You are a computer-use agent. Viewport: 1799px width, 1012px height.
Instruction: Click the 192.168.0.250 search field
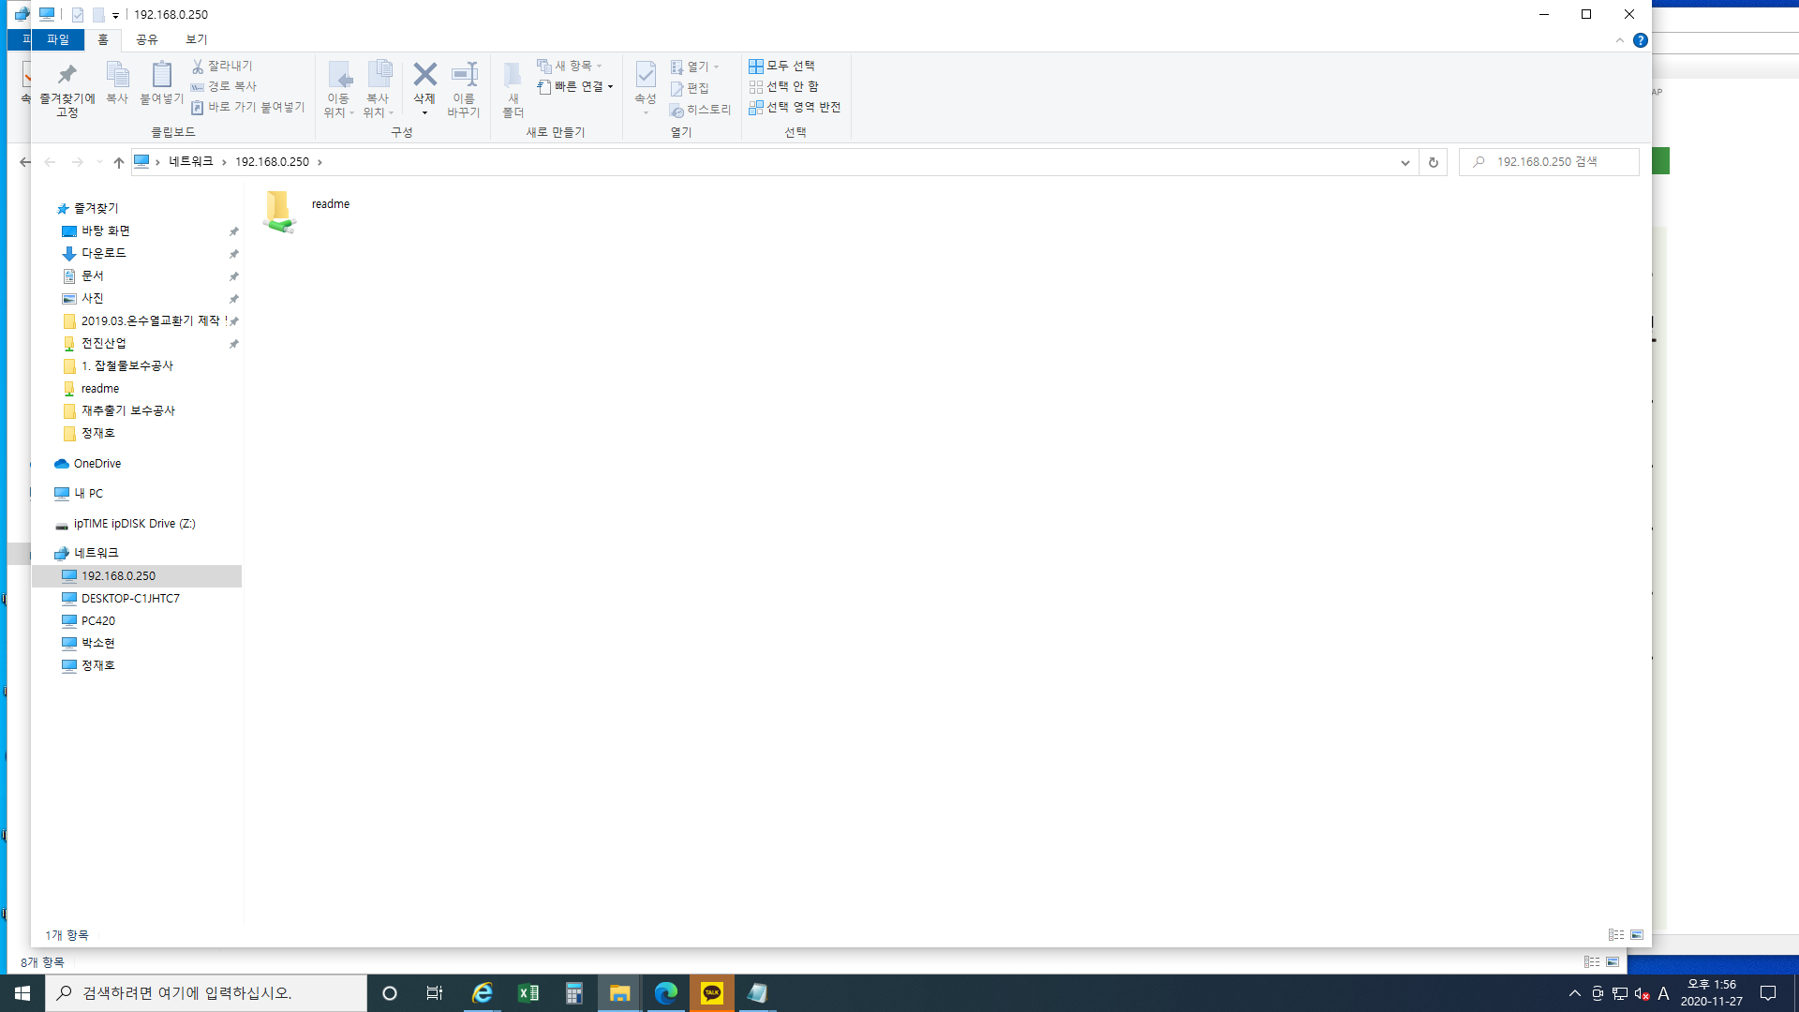coord(1550,162)
